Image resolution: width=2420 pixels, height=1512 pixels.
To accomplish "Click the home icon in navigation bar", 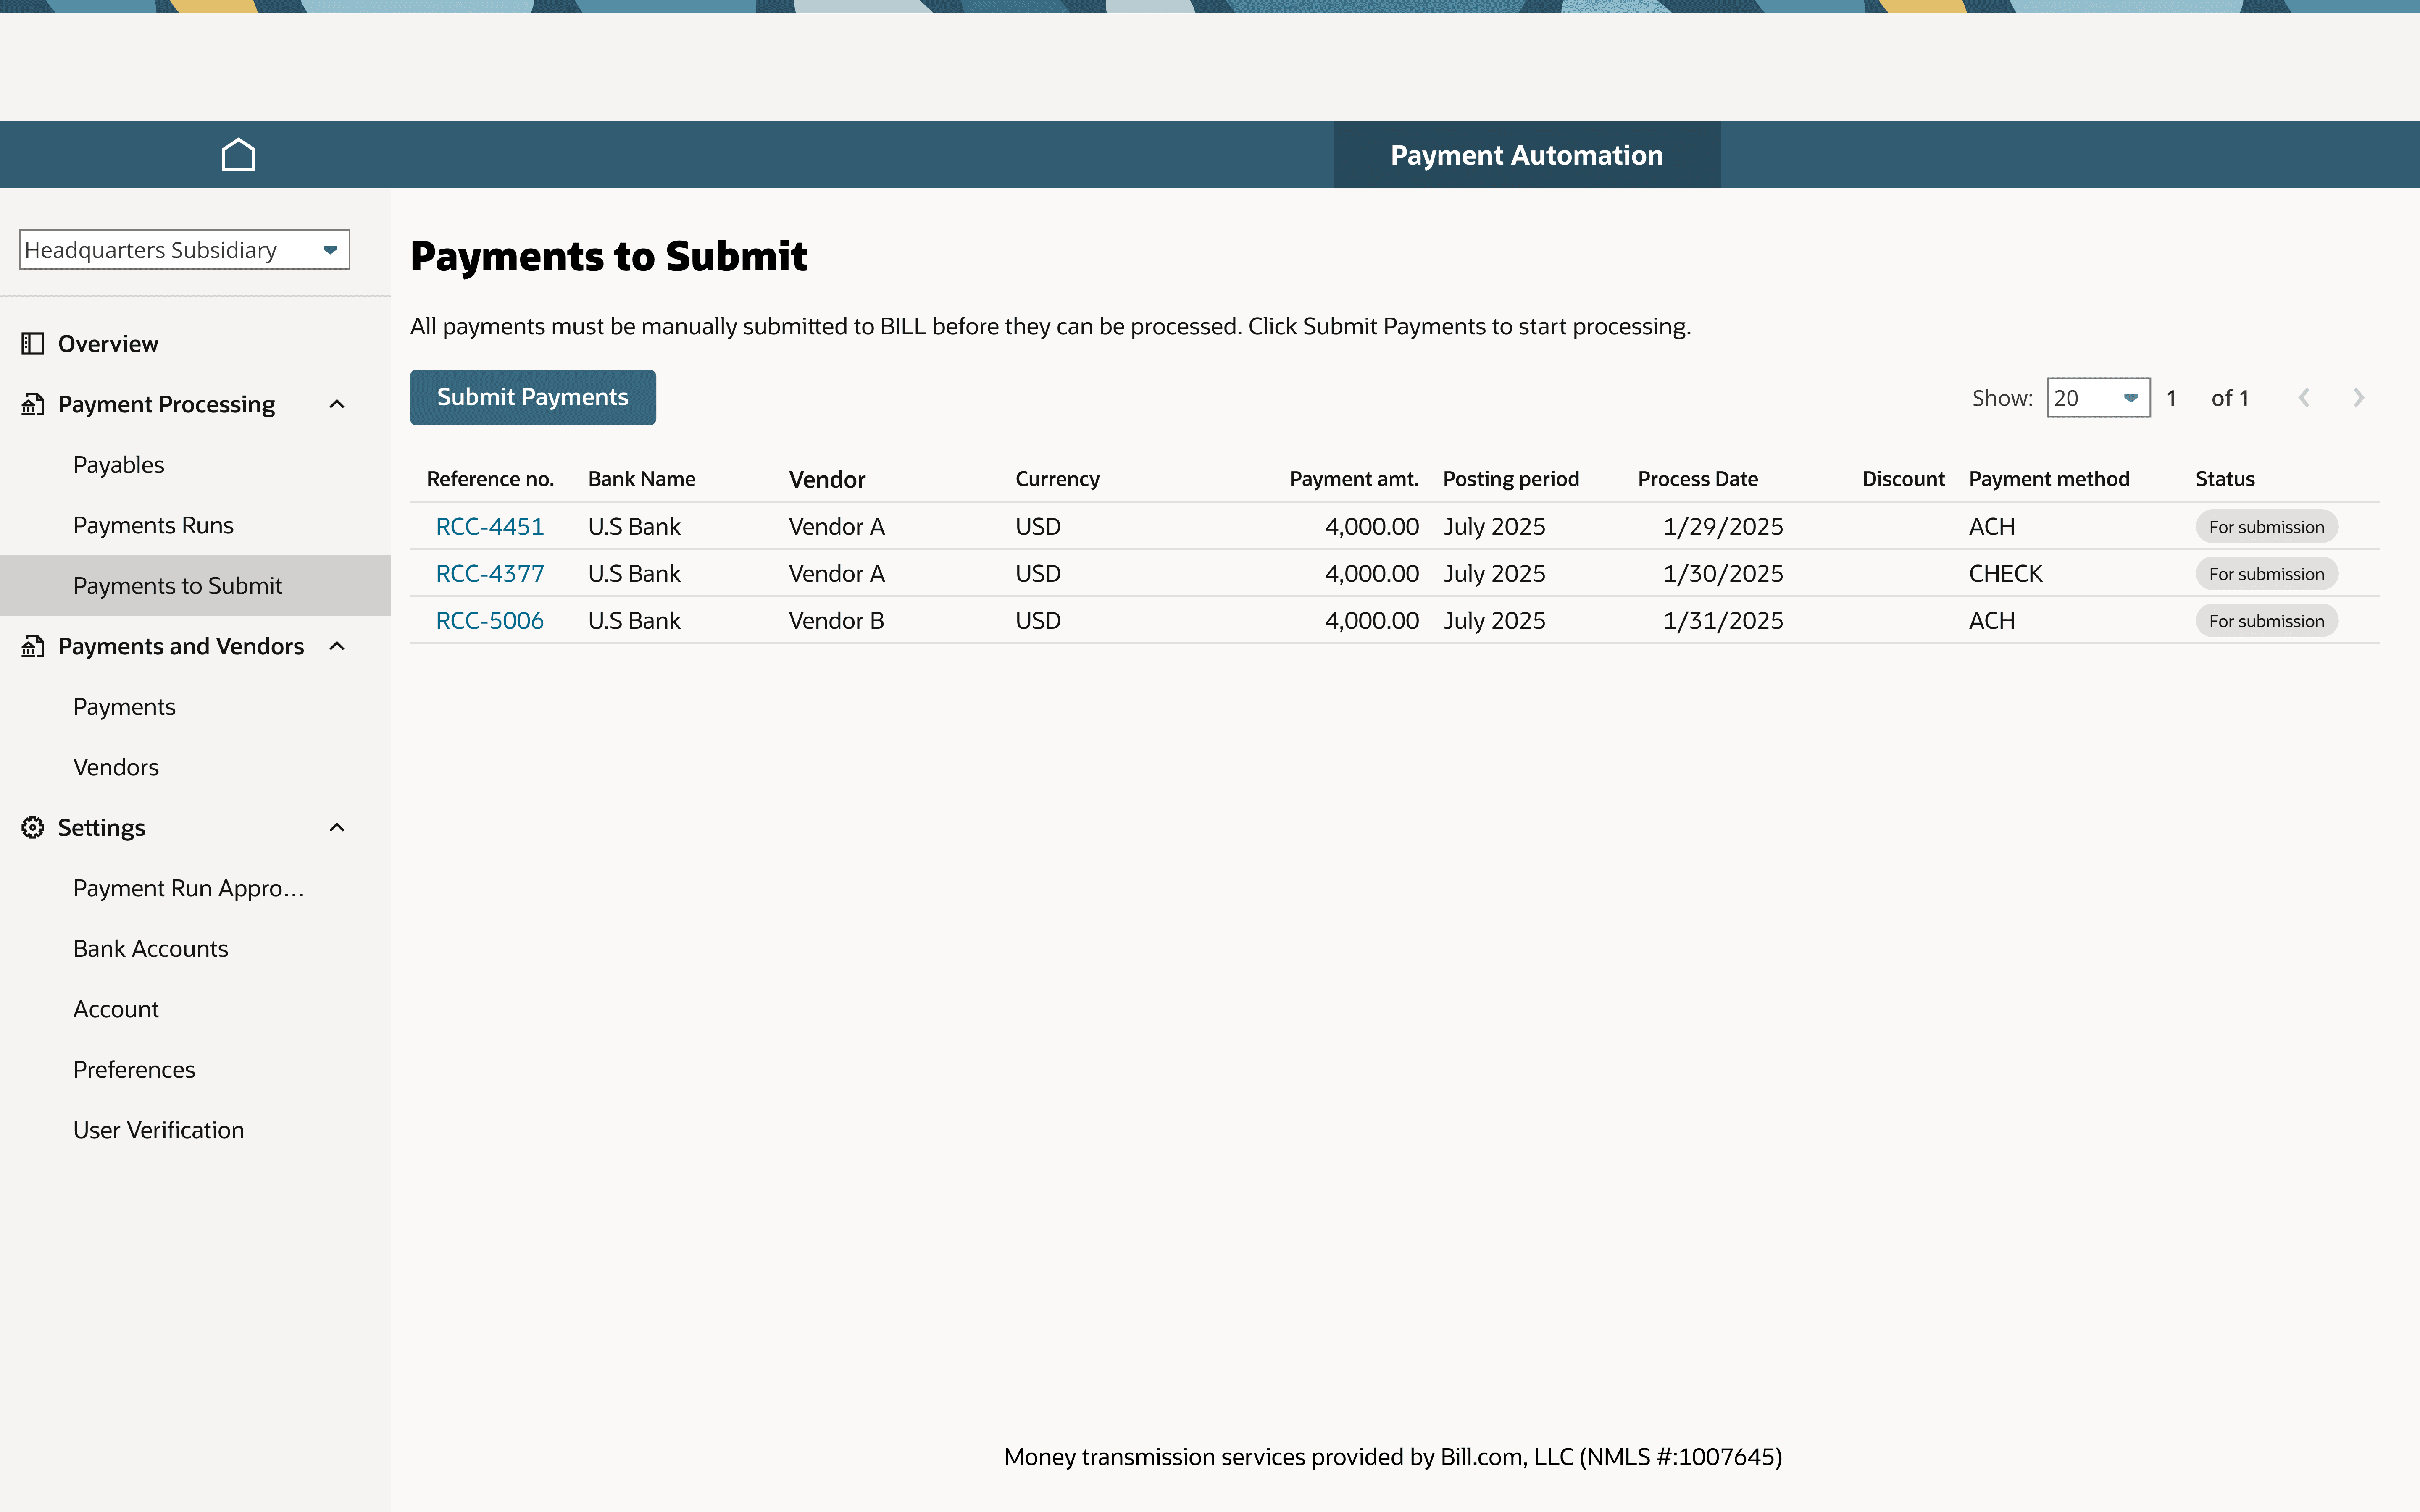I will (238, 155).
